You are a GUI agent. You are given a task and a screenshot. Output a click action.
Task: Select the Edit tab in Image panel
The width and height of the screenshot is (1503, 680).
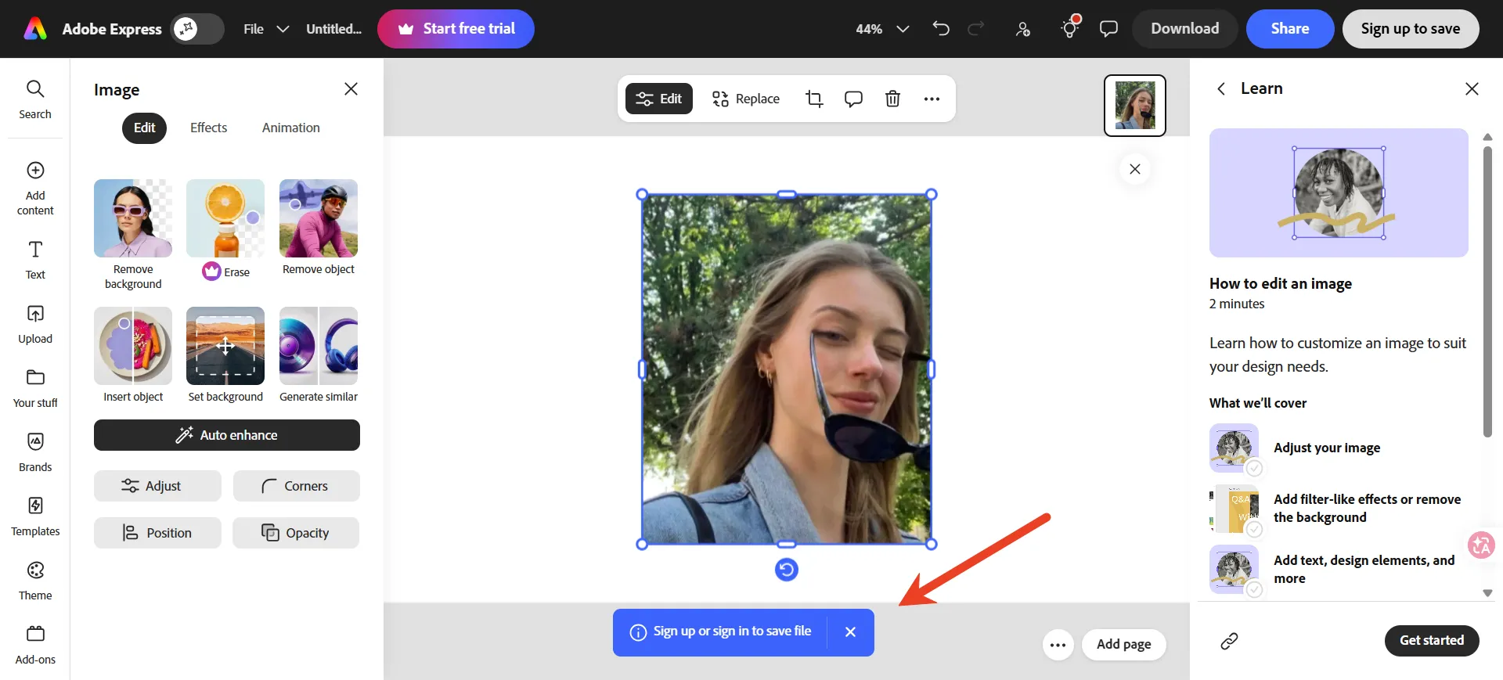[x=144, y=128]
